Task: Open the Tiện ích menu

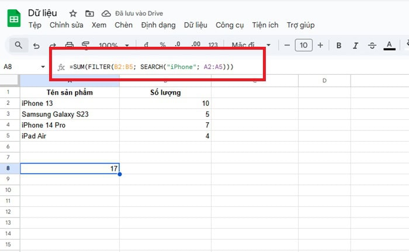Action: [265, 25]
